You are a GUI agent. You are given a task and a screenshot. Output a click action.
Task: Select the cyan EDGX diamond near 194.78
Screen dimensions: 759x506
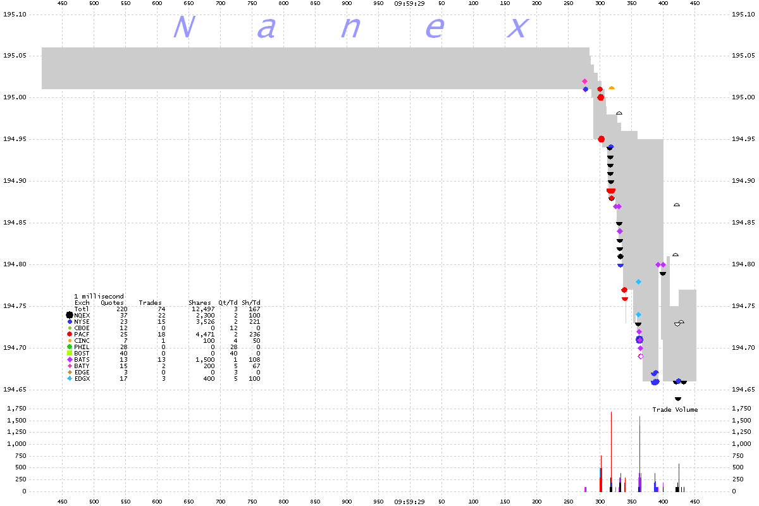point(638,281)
